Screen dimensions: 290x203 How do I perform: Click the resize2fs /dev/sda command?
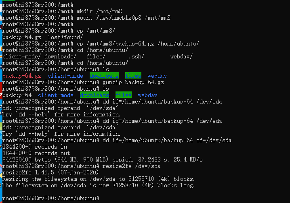(x=131, y=166)
